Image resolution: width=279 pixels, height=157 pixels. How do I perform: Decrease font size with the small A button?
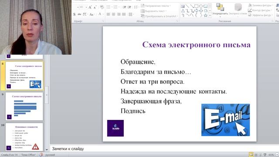pos(95,7)
